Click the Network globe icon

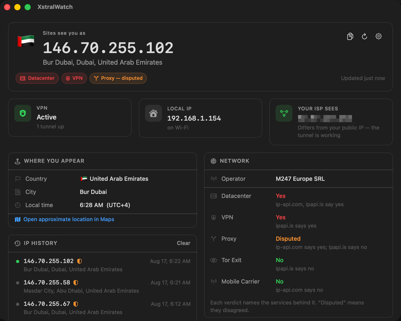213,161
